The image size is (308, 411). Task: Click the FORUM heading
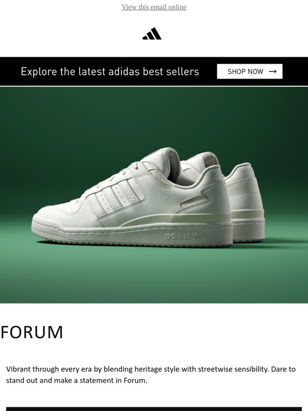32,332
